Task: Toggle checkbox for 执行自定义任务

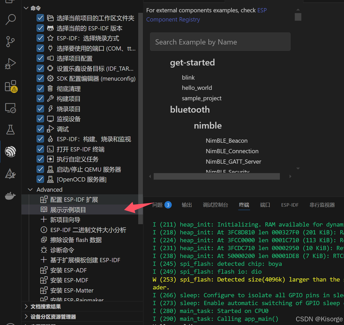Action: (40, 159)
